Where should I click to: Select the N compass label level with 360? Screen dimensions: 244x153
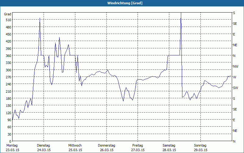tap(234, 56)
